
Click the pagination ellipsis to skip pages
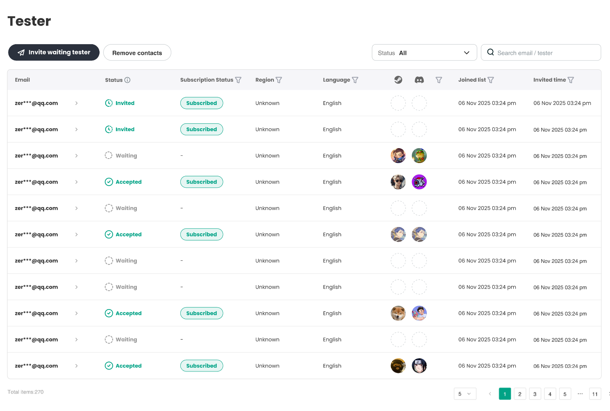click(580, 394)
